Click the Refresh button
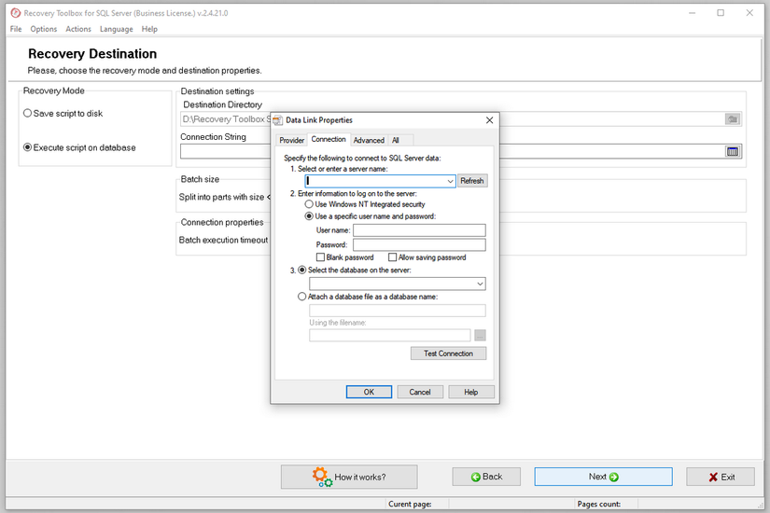770x513 pixels. coord(472,181)
